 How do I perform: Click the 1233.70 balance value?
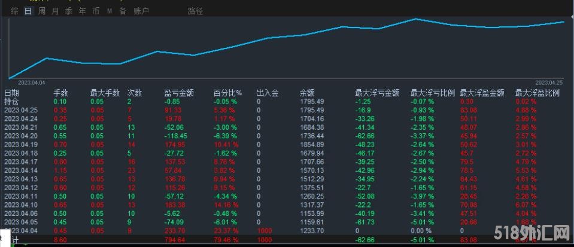(311, 231)
